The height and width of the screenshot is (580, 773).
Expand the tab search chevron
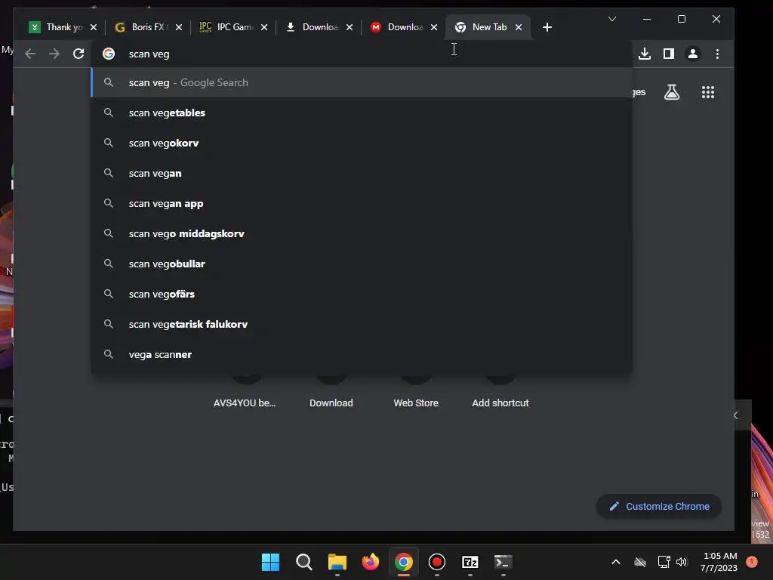point(611,19)
